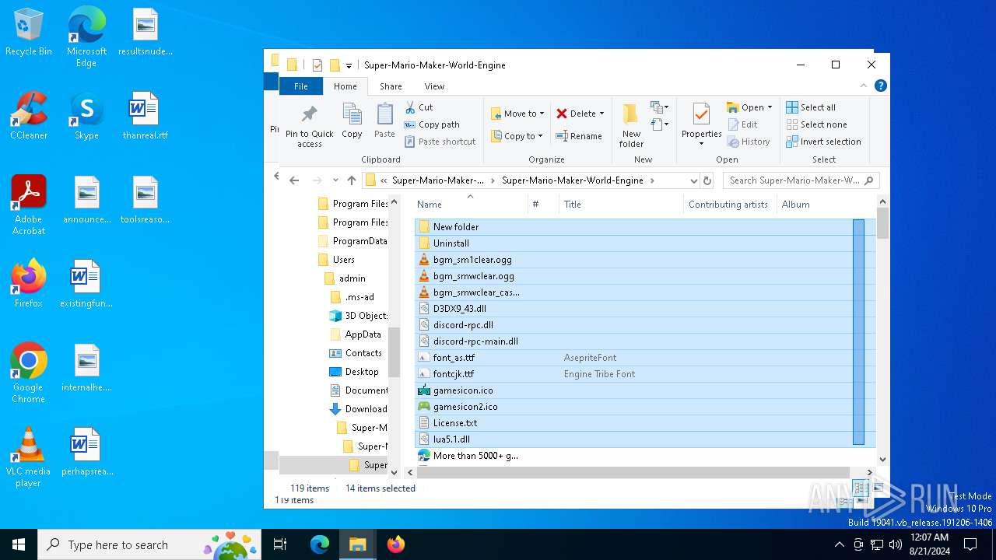Screen dimensions: 996x560
Task: Open address bar history dropdown
Action: [693, 180]
